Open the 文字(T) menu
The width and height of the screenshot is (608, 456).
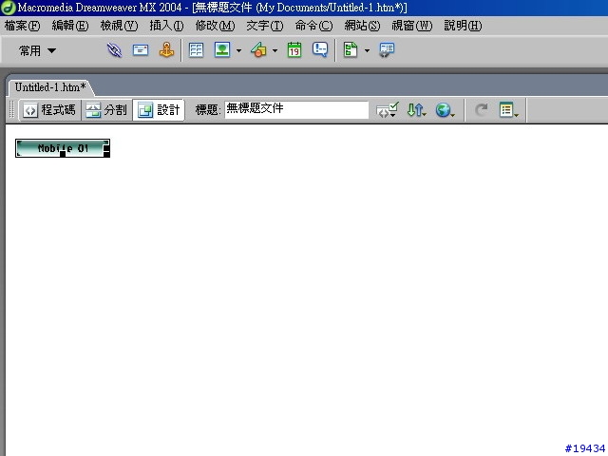pos(265,26)
